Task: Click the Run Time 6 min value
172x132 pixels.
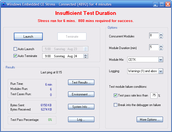Action: [x=49, y=85]
